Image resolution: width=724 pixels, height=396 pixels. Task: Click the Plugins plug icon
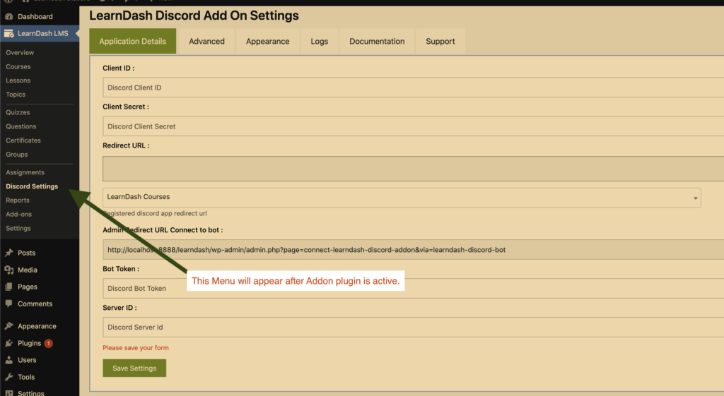click(x=8, y=343)
